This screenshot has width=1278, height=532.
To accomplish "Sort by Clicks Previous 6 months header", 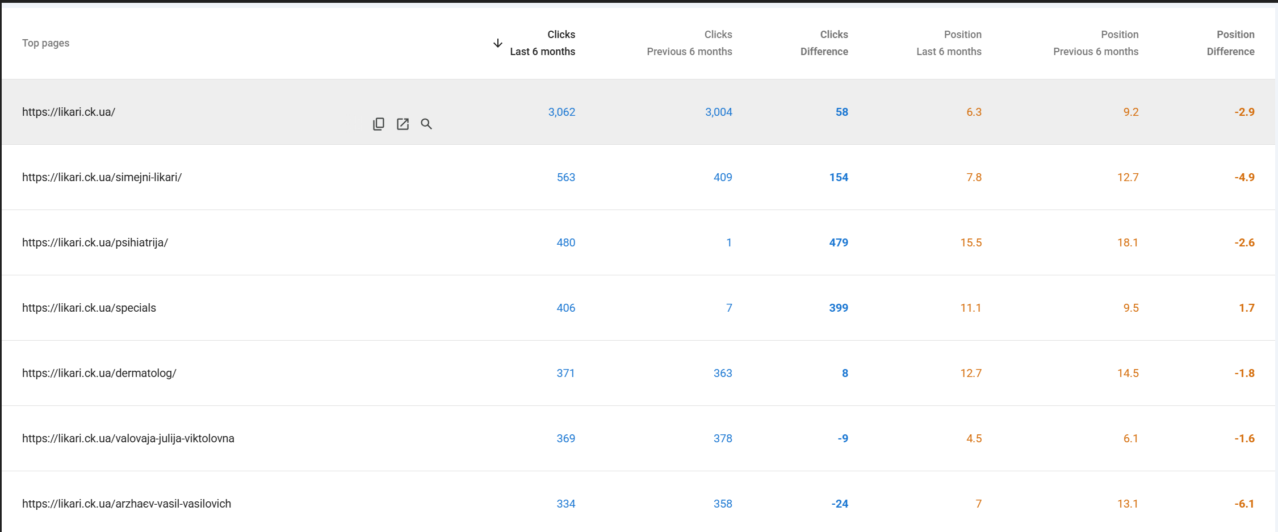I will (x=689, y=43).
